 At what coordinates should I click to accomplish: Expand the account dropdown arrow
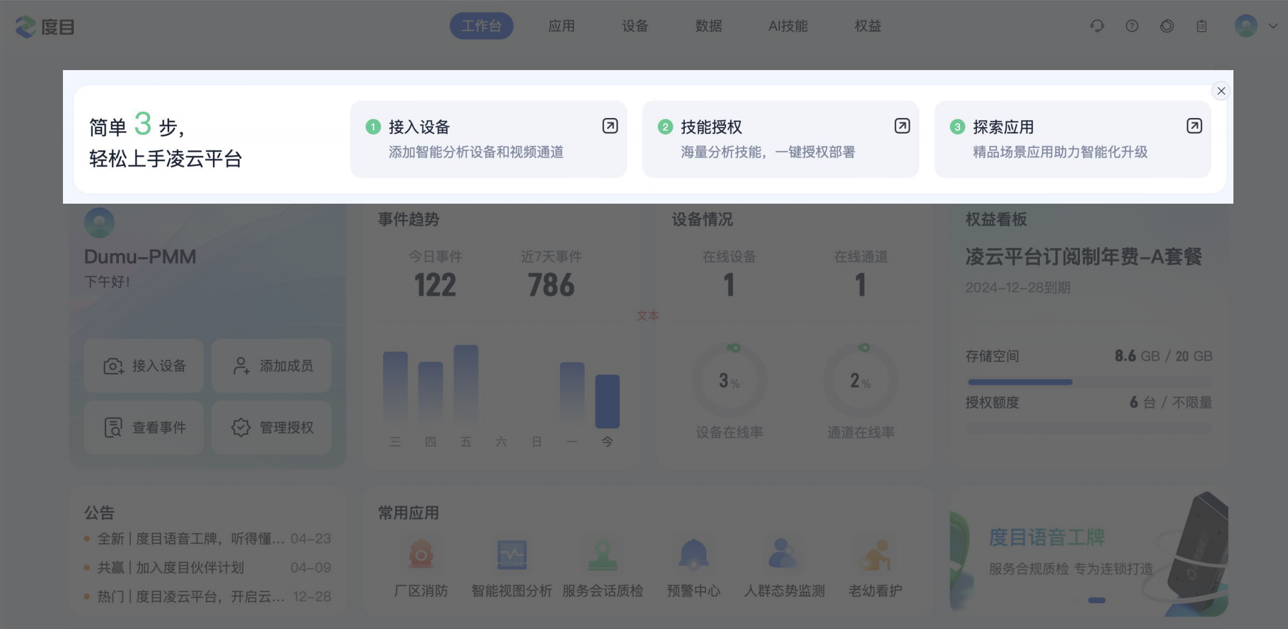point(1273,26)
